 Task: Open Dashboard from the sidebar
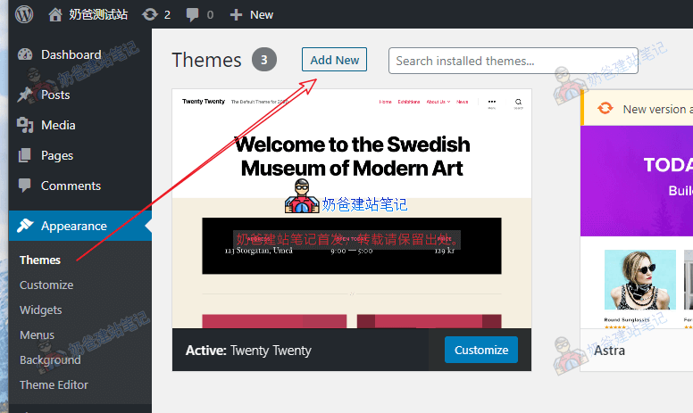pyautogui.click(x=71, y=54)
